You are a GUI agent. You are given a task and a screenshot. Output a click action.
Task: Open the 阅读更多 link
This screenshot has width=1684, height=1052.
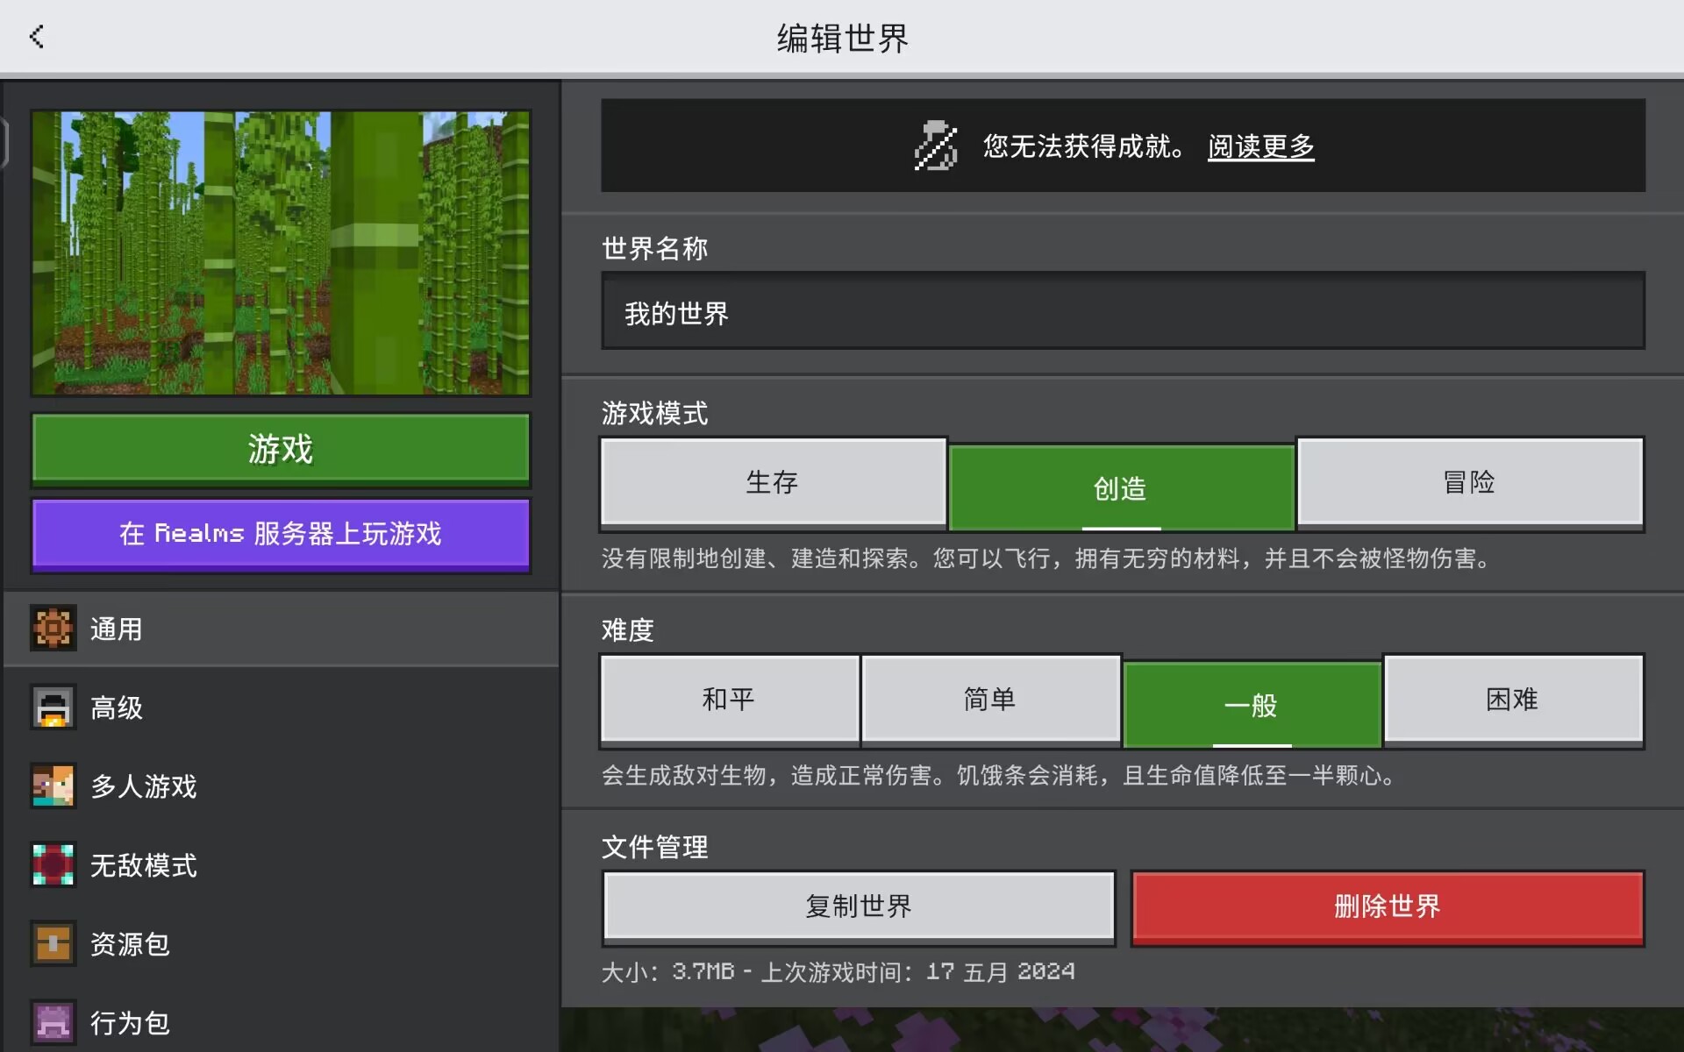(x=1260, y=146)
